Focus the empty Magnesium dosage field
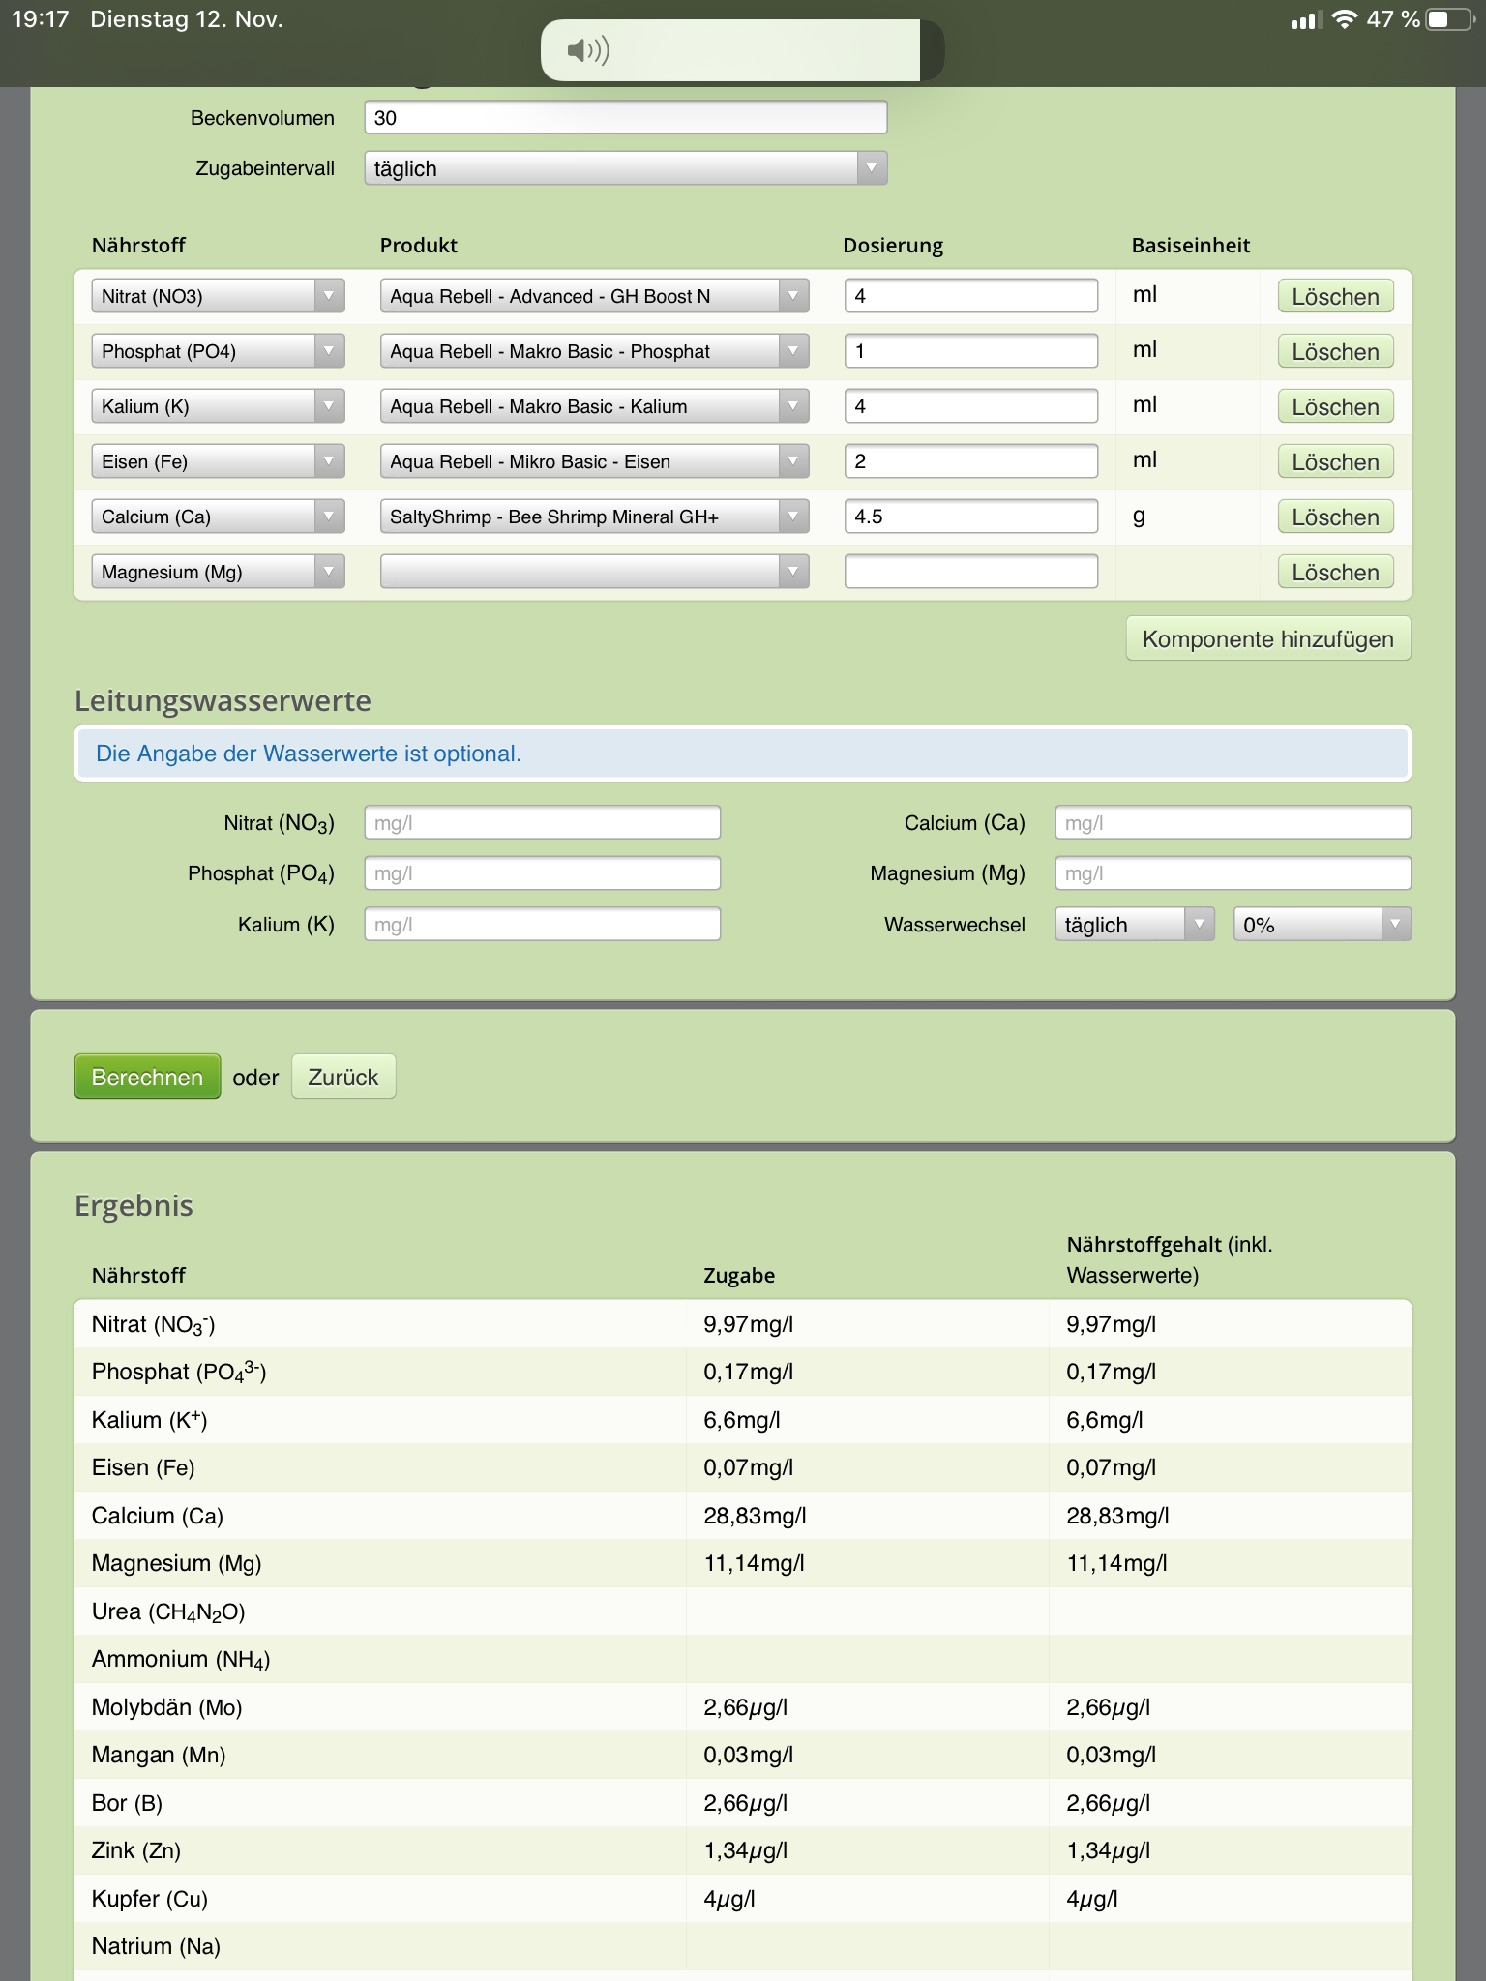 click(970, 572)
